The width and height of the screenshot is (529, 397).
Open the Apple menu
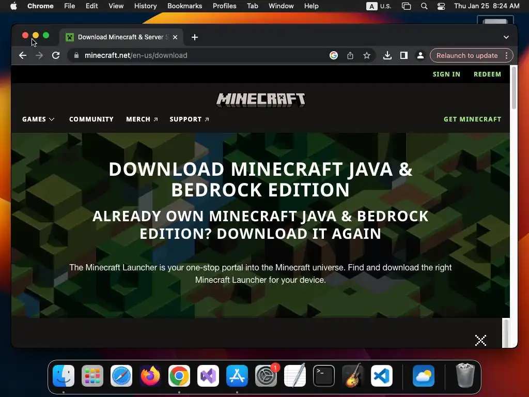coord(13,6)
